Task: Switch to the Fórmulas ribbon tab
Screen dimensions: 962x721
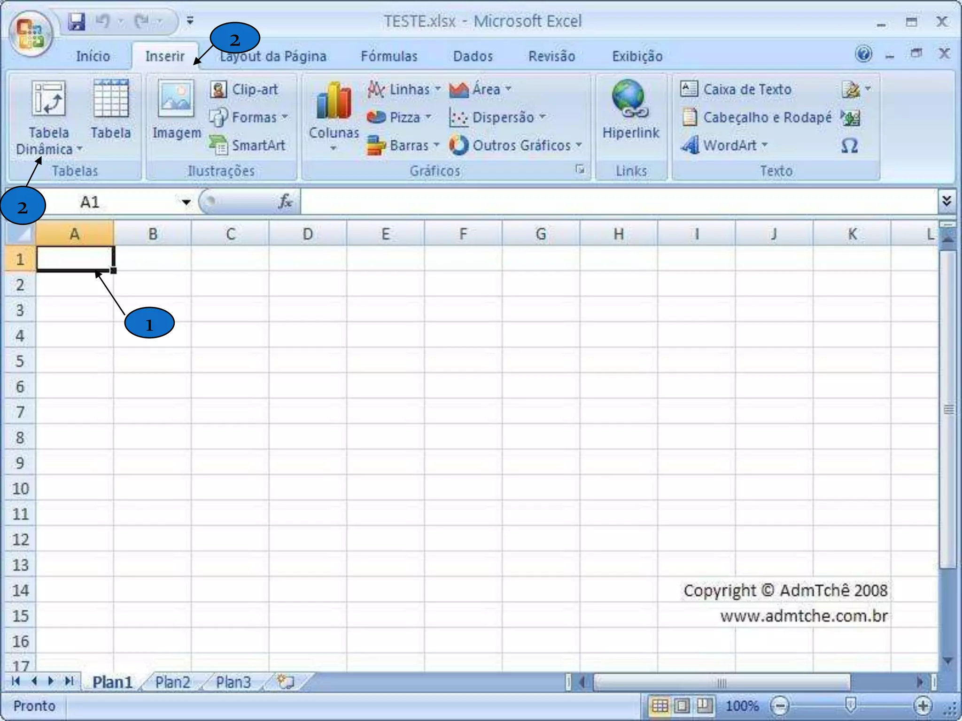Action: click(x=389, y=56)
